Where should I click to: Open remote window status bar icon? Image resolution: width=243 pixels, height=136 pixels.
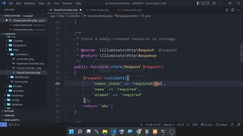pos(3,125)
